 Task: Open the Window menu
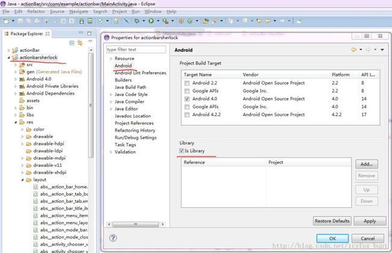click(x=153, y=11)
